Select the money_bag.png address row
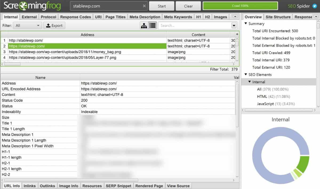 87,52
